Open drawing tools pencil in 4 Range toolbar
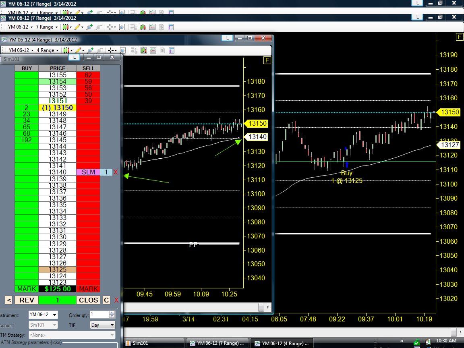Screen dimensions: 464x348 coord(79,50)
